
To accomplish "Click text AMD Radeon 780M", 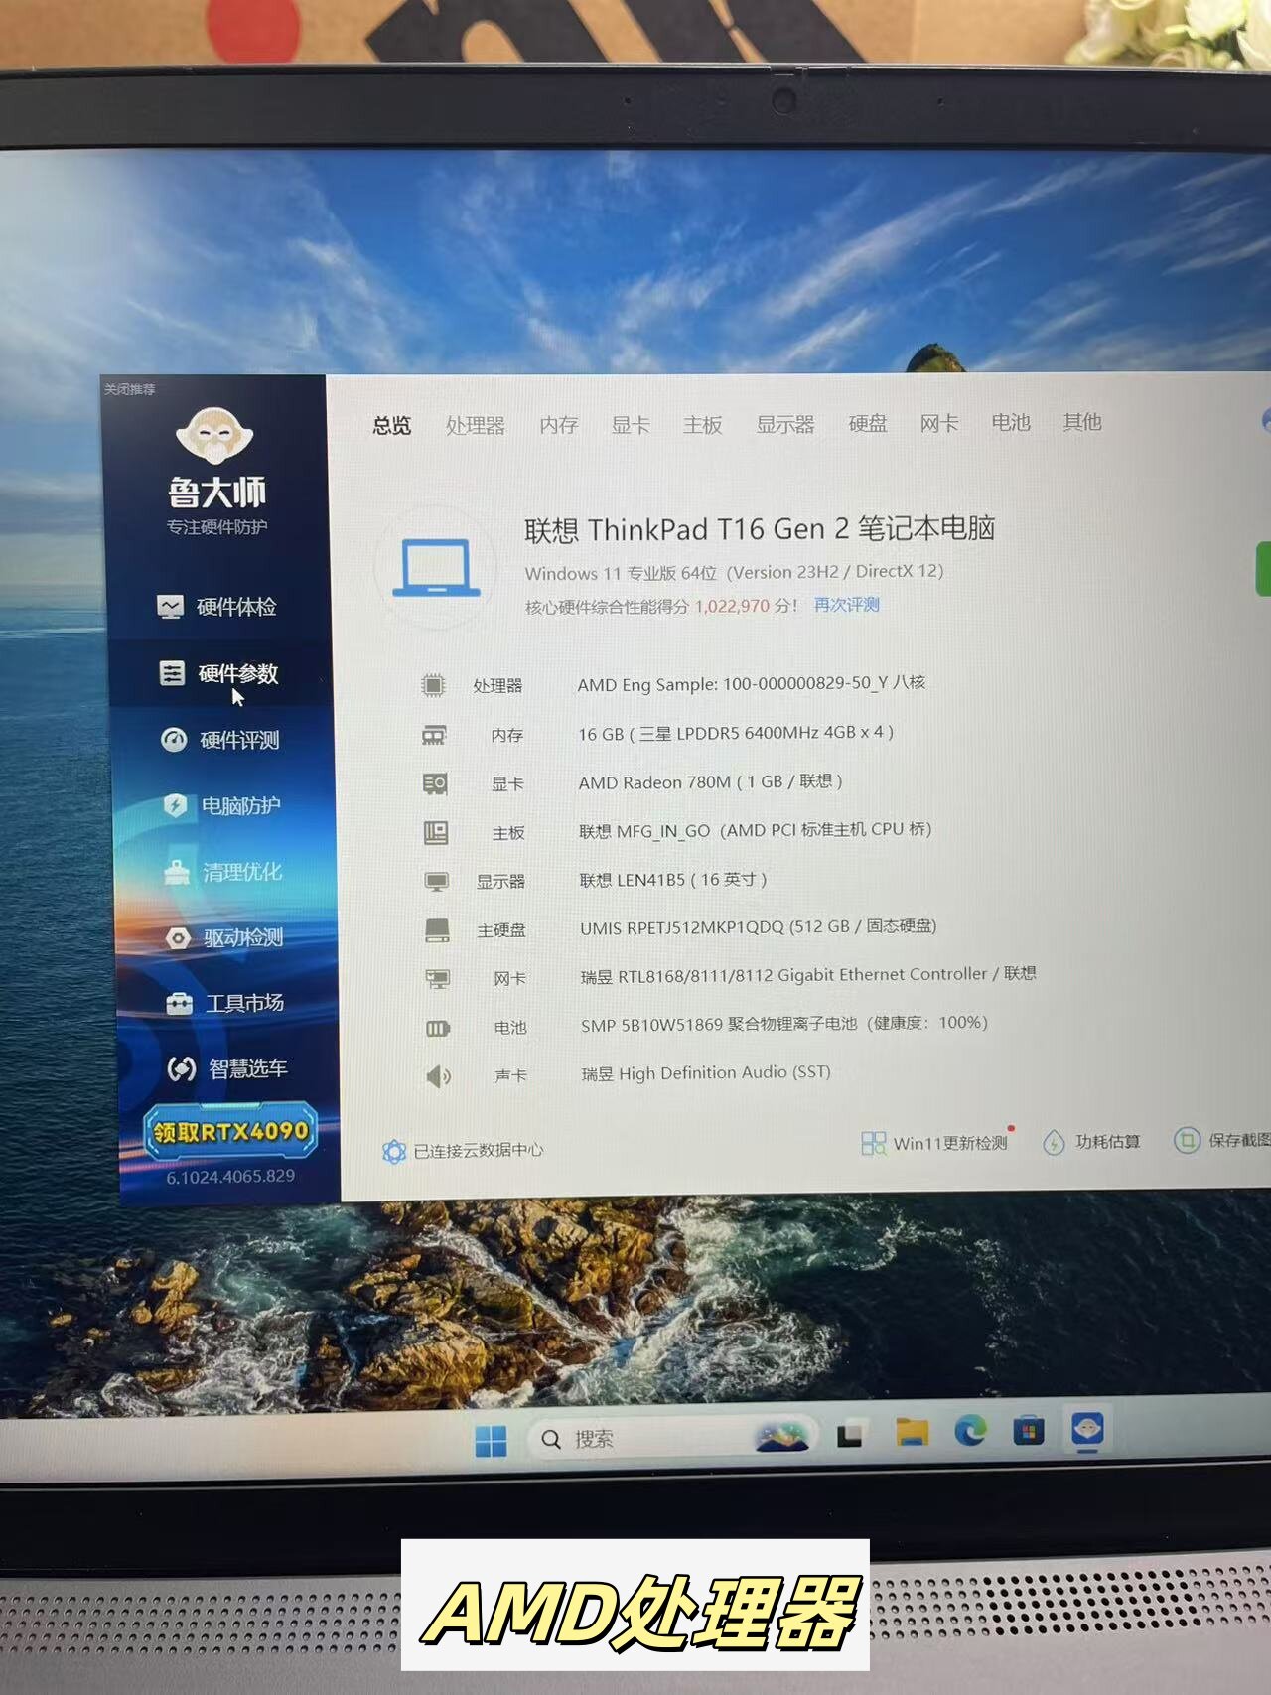I will tap(655, 782).
